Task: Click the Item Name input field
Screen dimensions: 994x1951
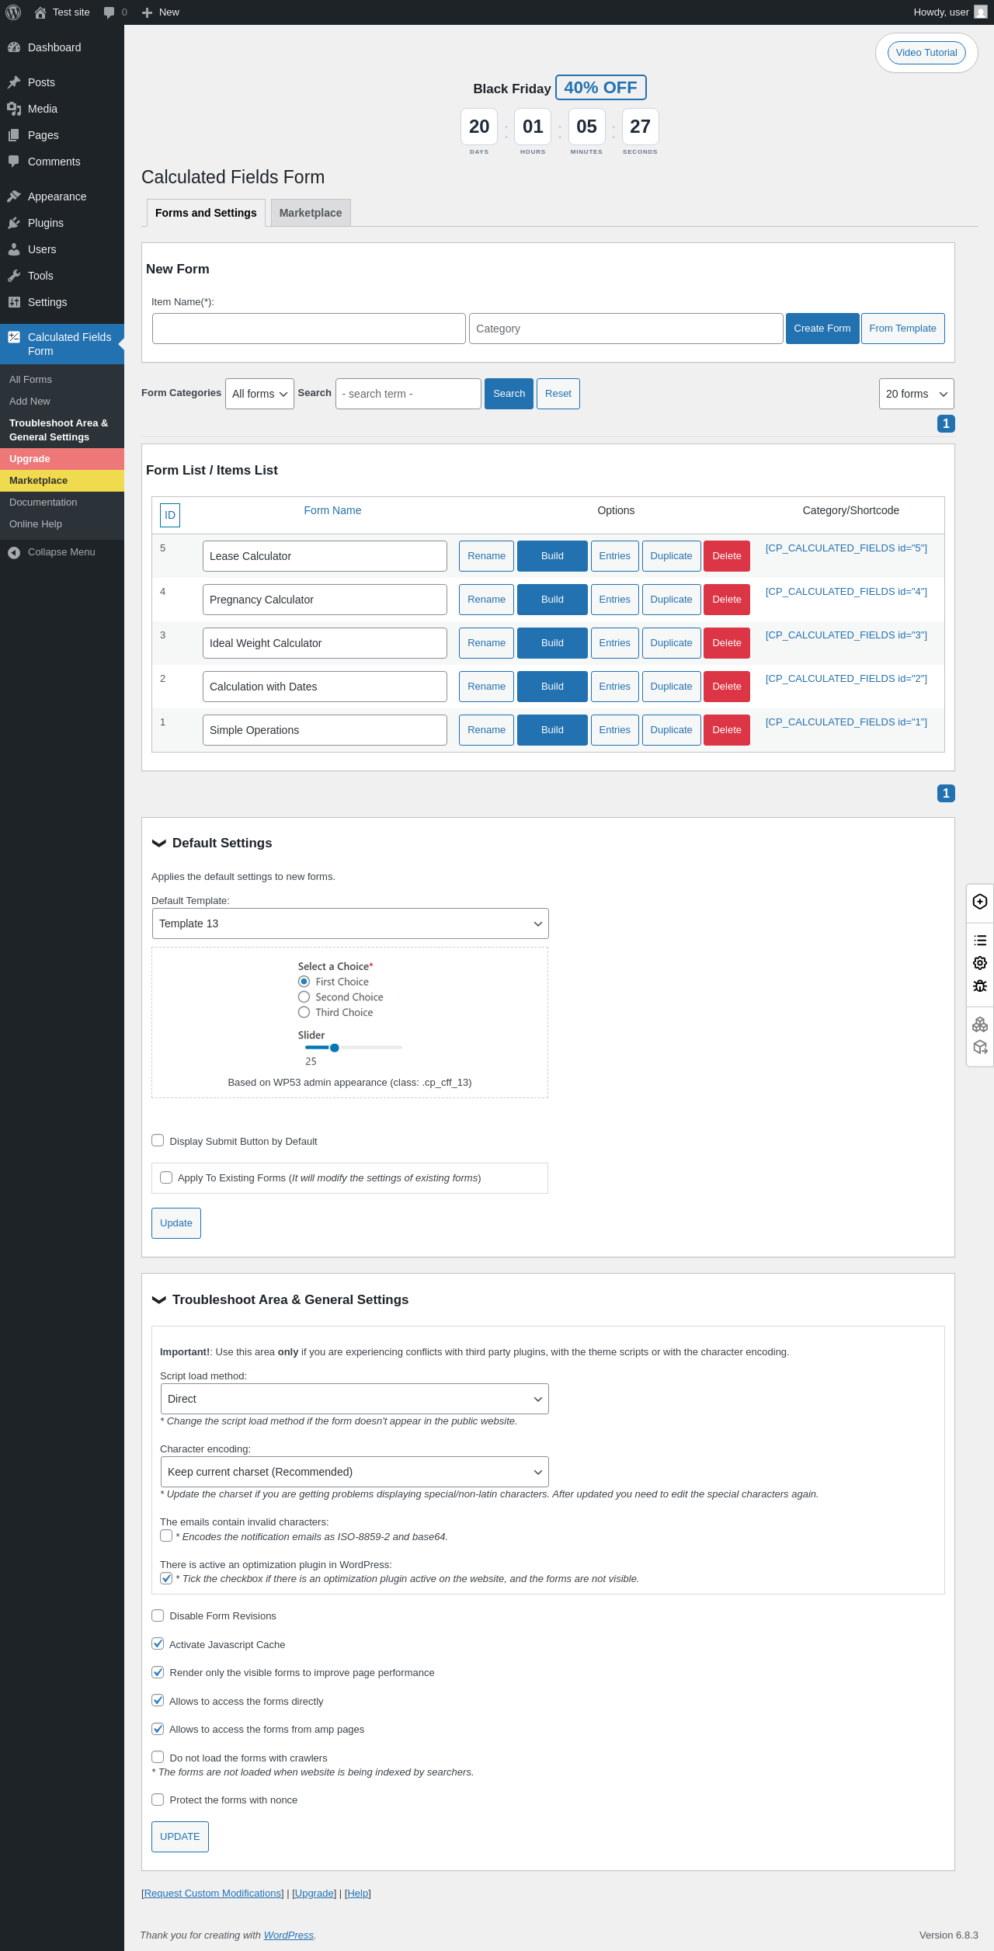Action: click(x=309, y=329)
